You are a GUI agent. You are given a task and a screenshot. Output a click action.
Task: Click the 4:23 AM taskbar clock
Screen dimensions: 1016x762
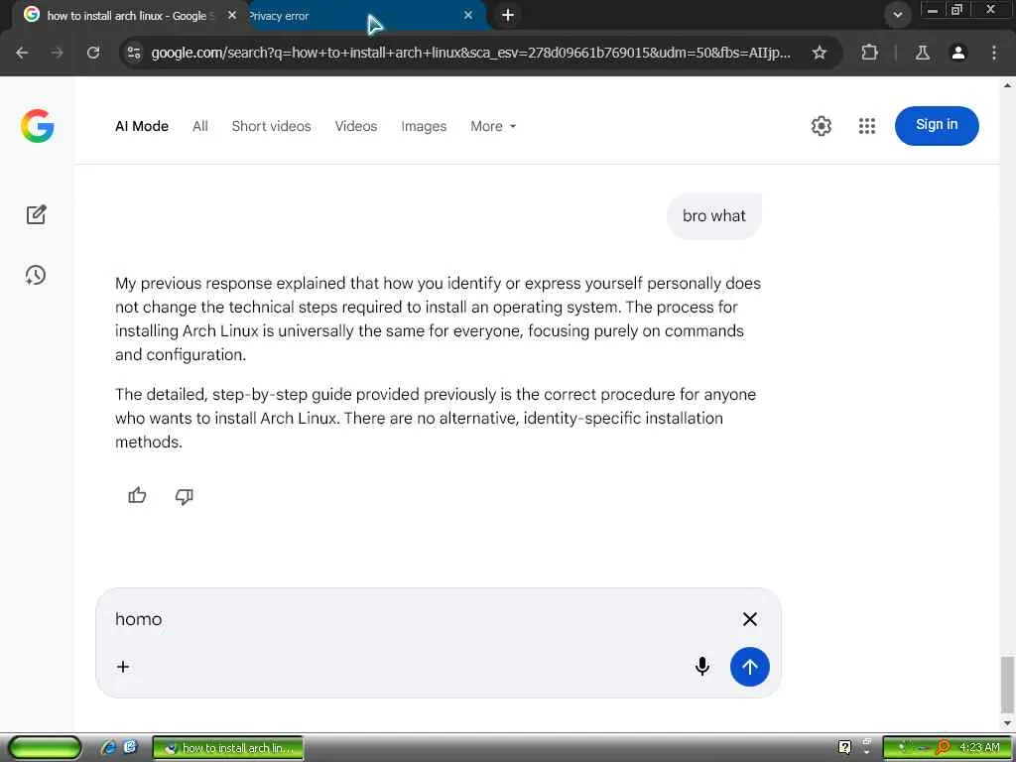[x=978, y=747]
